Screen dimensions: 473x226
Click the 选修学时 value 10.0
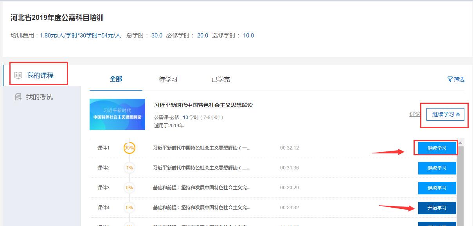point(248,36)
